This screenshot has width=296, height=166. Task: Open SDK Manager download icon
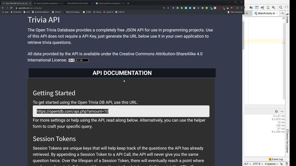click(x=273, y=7)
